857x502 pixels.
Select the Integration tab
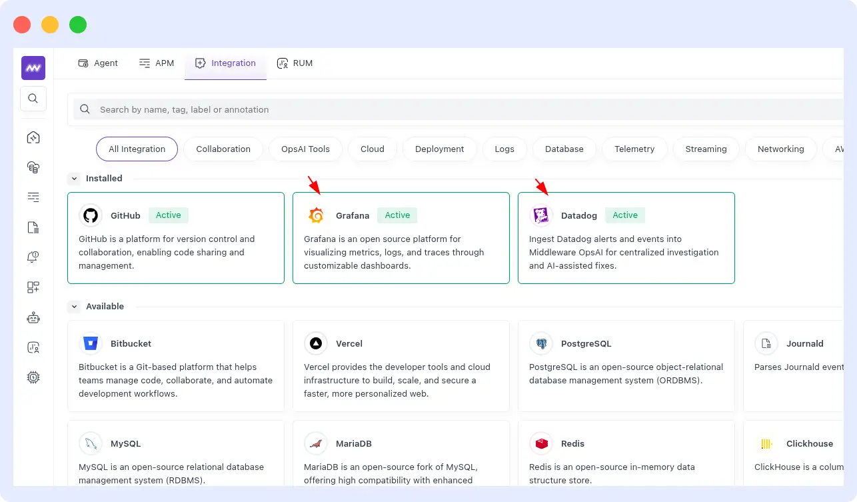click(x=225, y=63)
